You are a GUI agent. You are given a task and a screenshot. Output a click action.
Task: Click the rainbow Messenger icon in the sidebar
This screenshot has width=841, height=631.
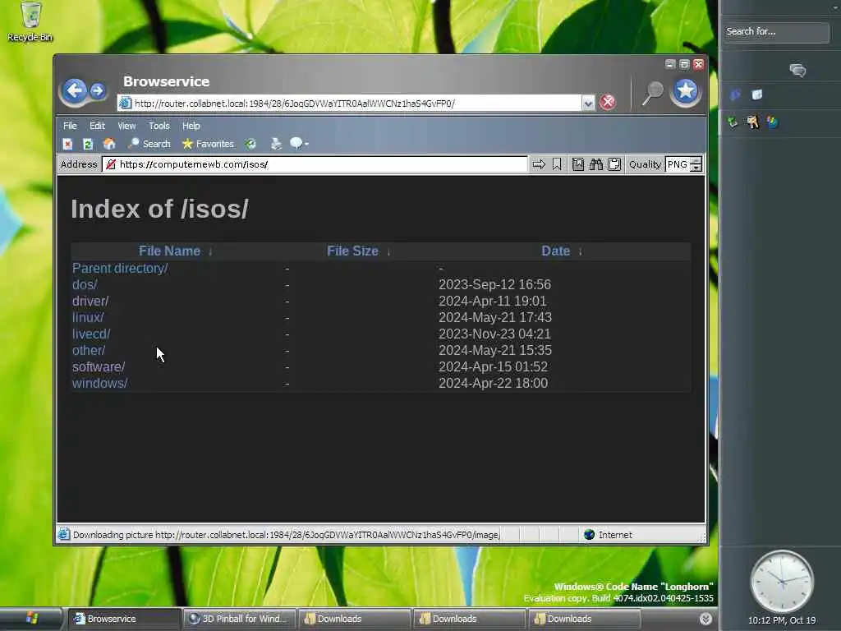772,122
